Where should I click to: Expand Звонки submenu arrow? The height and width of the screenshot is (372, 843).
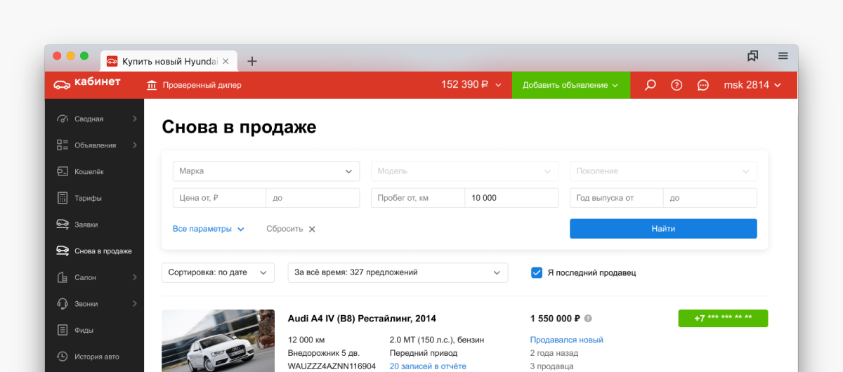tap(134, 304)
